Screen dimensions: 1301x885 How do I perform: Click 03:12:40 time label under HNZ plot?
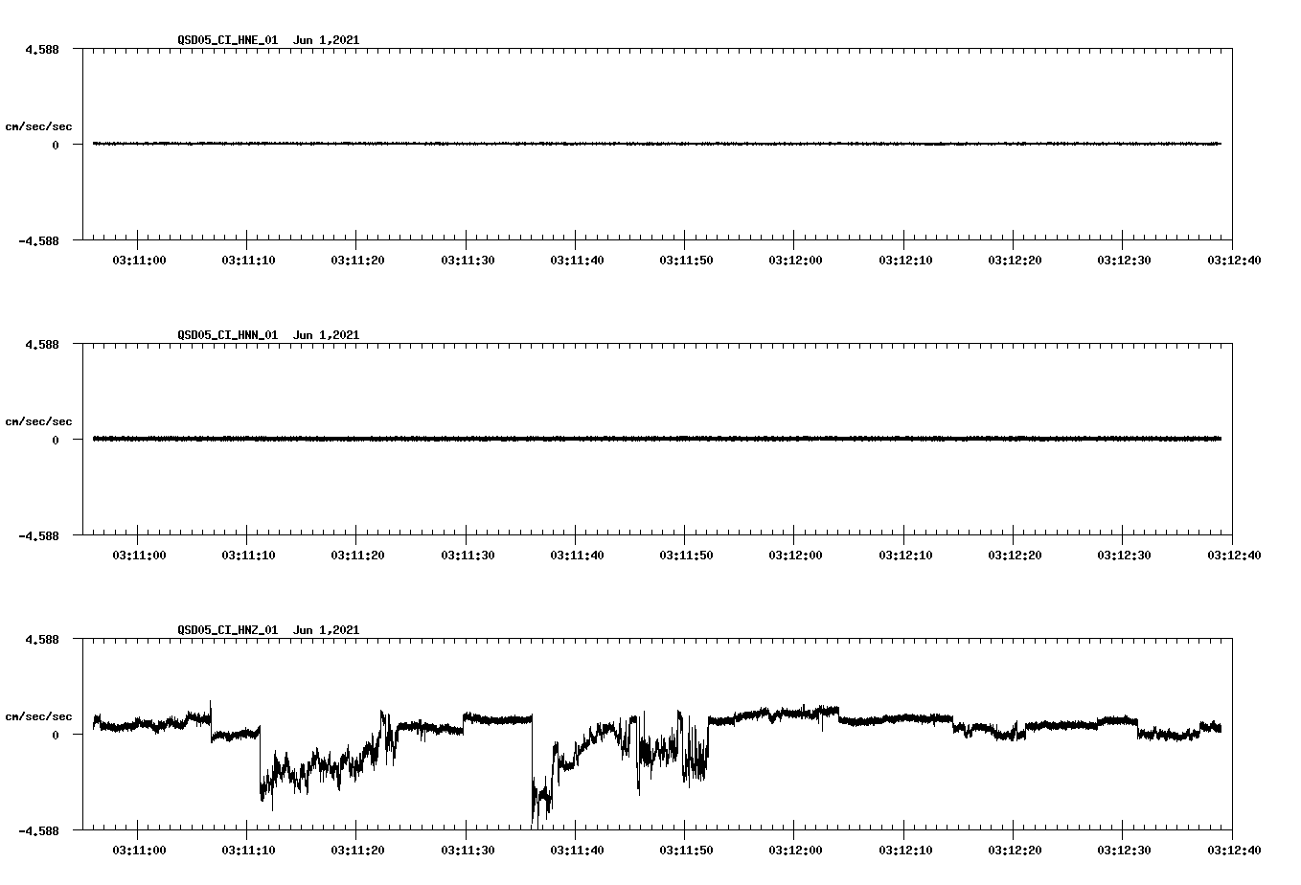1233,850
